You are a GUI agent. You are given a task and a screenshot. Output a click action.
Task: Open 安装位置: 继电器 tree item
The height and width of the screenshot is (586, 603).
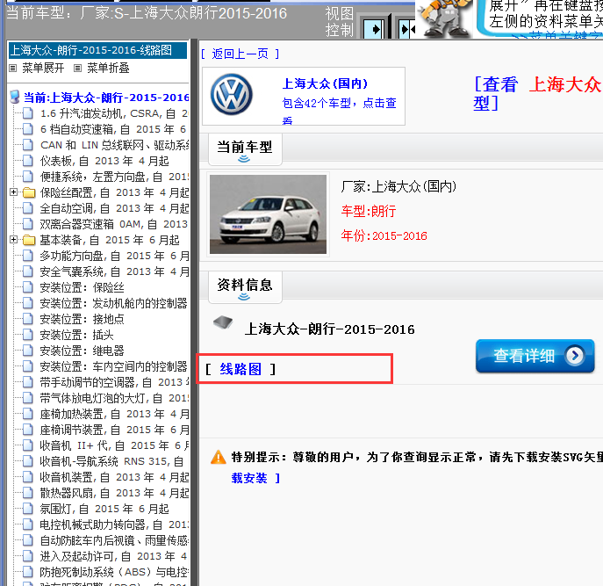tap(82, 351)
